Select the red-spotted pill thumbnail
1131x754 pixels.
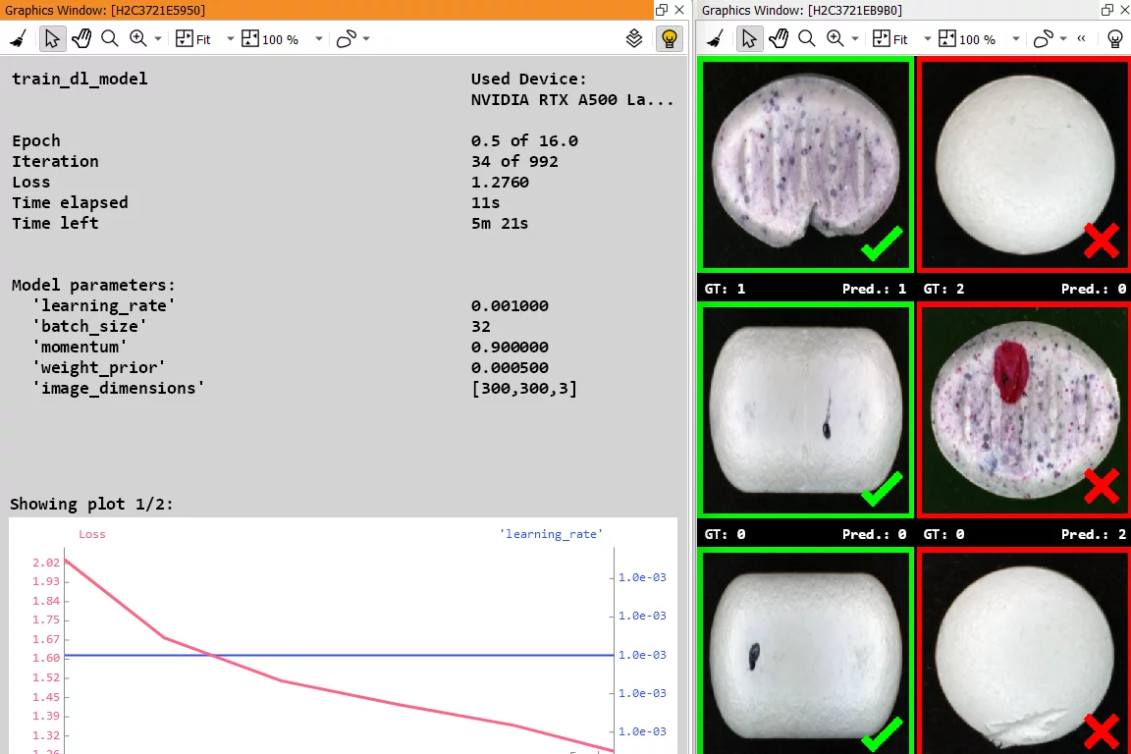coord(1023,409)
